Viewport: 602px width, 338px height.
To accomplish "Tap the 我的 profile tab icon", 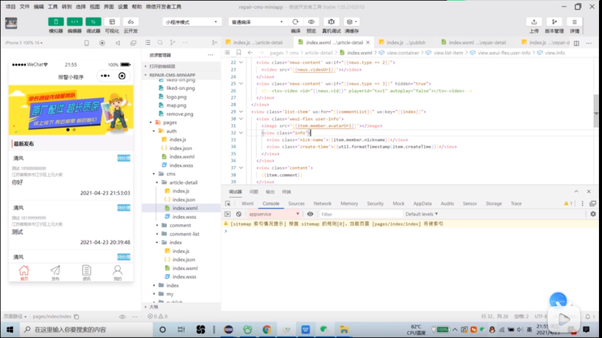I will pos(118,271).
